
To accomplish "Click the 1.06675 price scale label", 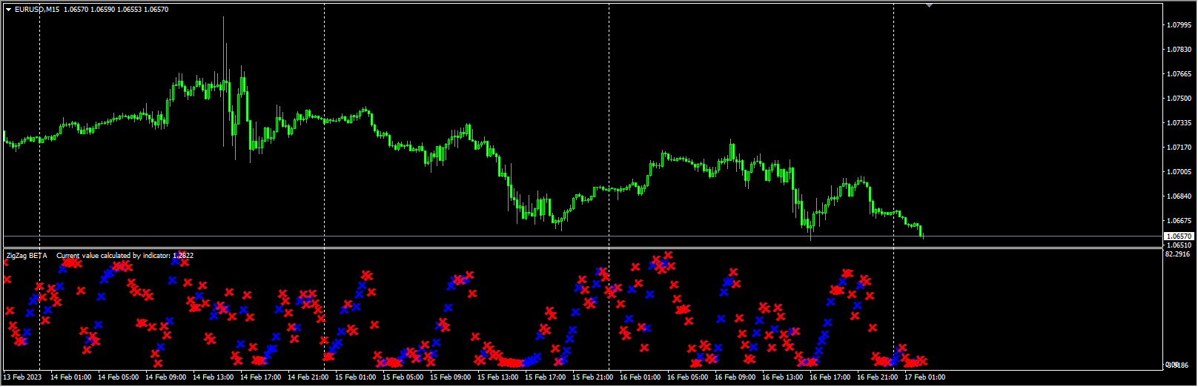I will point(1179,221).
